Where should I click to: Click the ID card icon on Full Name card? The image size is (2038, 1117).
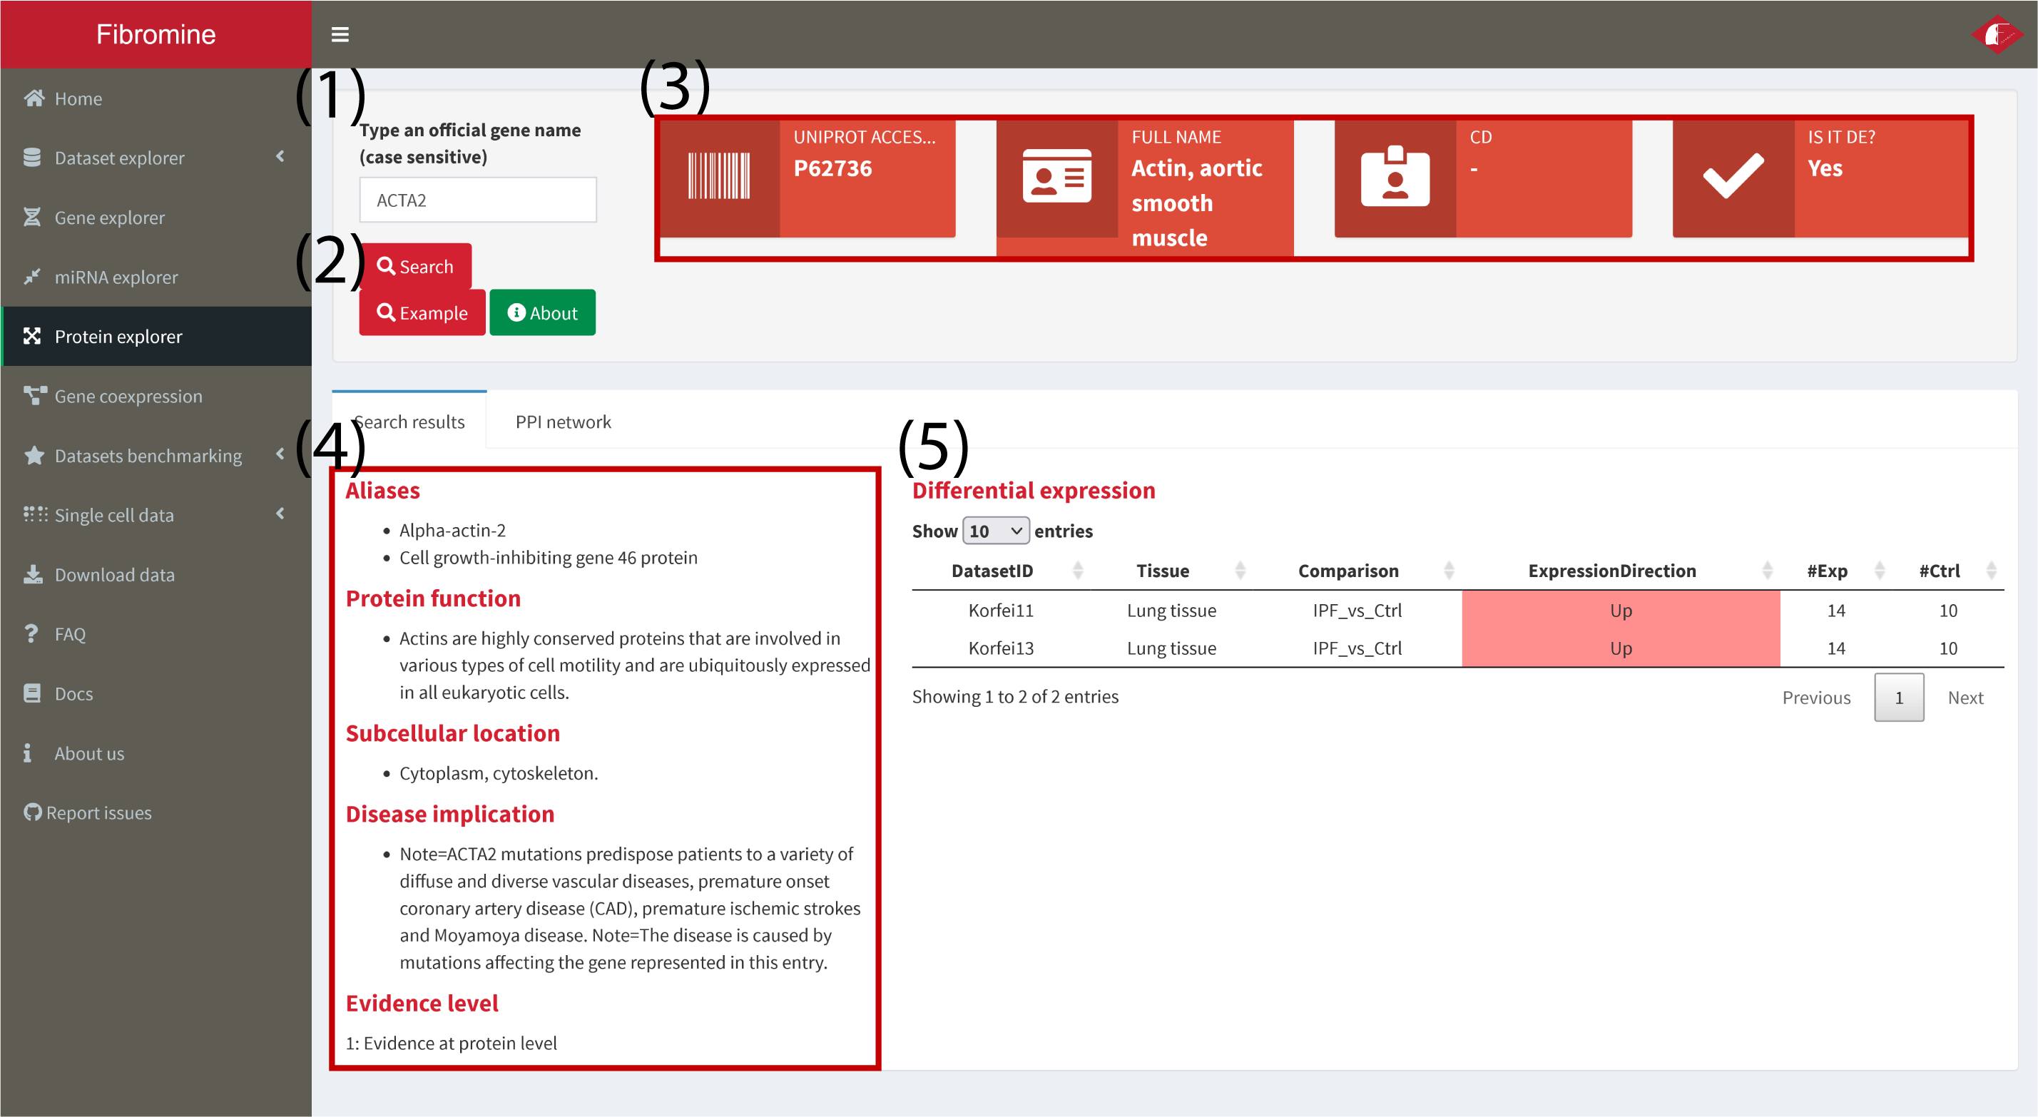[x=1057, y=175]
